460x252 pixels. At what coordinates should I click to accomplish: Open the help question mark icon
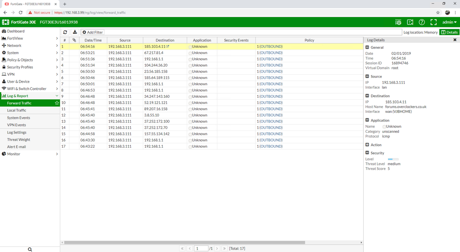click(x=422, y=22)
